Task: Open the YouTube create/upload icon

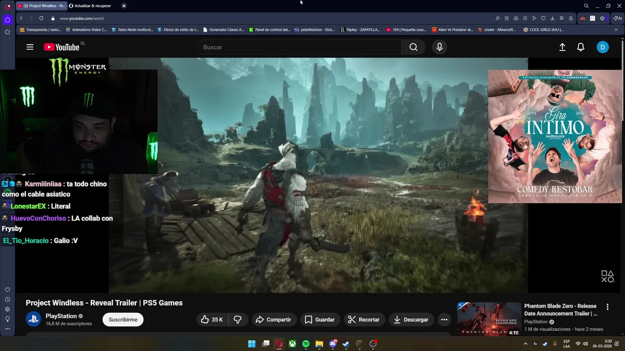Action: click(x=562, y=47)
